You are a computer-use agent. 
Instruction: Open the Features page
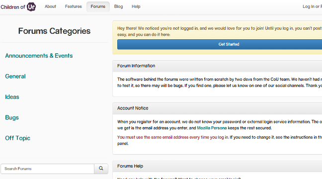point(74,6)
